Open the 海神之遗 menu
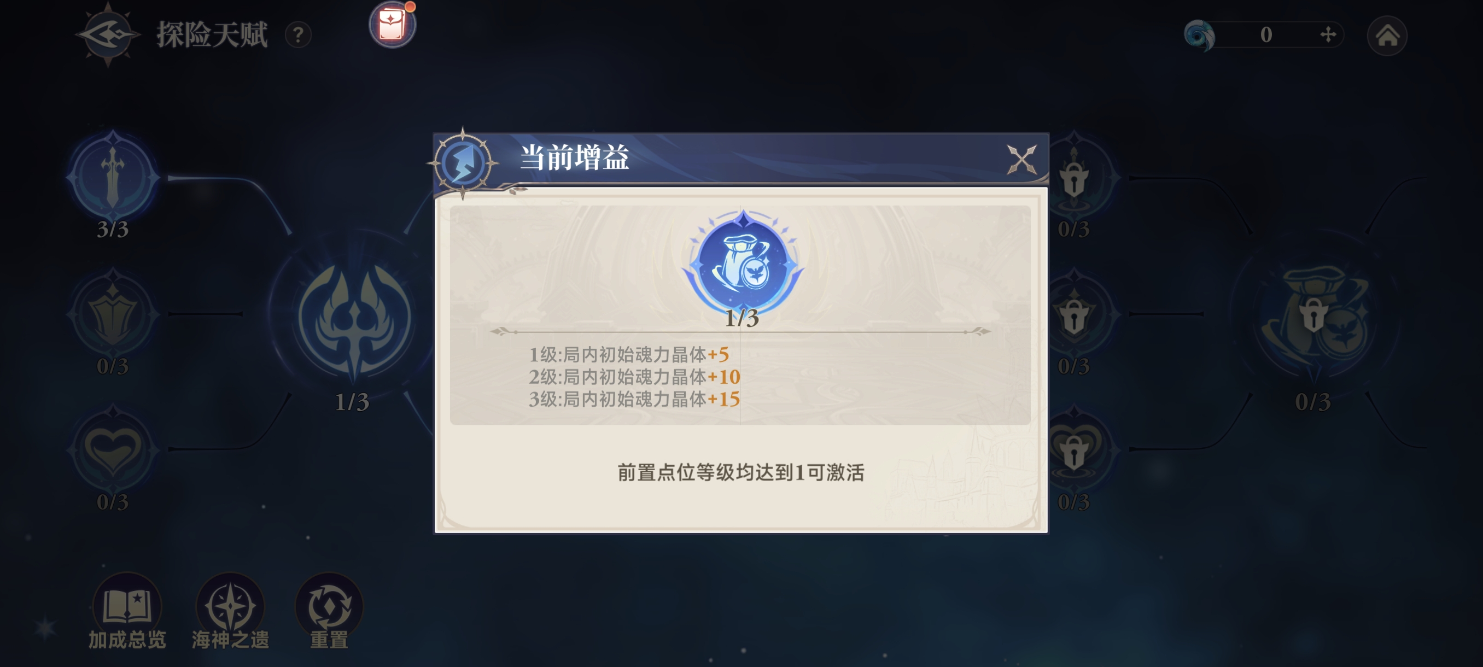Image resolution: width=1483 pixels, height=667 pixels. (230, 611)
